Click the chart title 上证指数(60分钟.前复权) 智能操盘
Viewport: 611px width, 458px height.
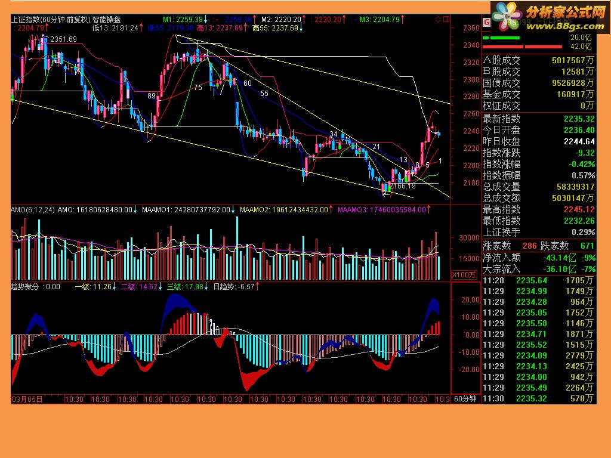tap(66, 20)
